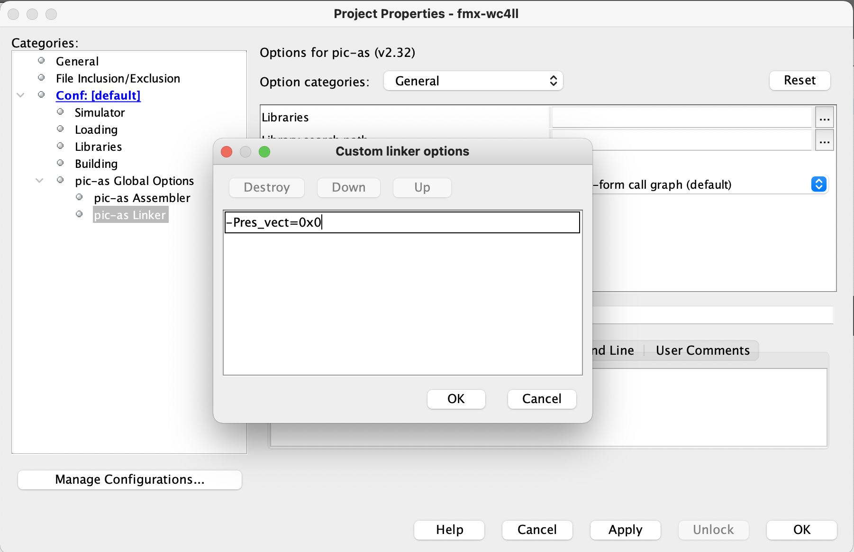Open Help for Project Properties
The width and height of the screenshot is (854, 552).
tap(449, 530)
